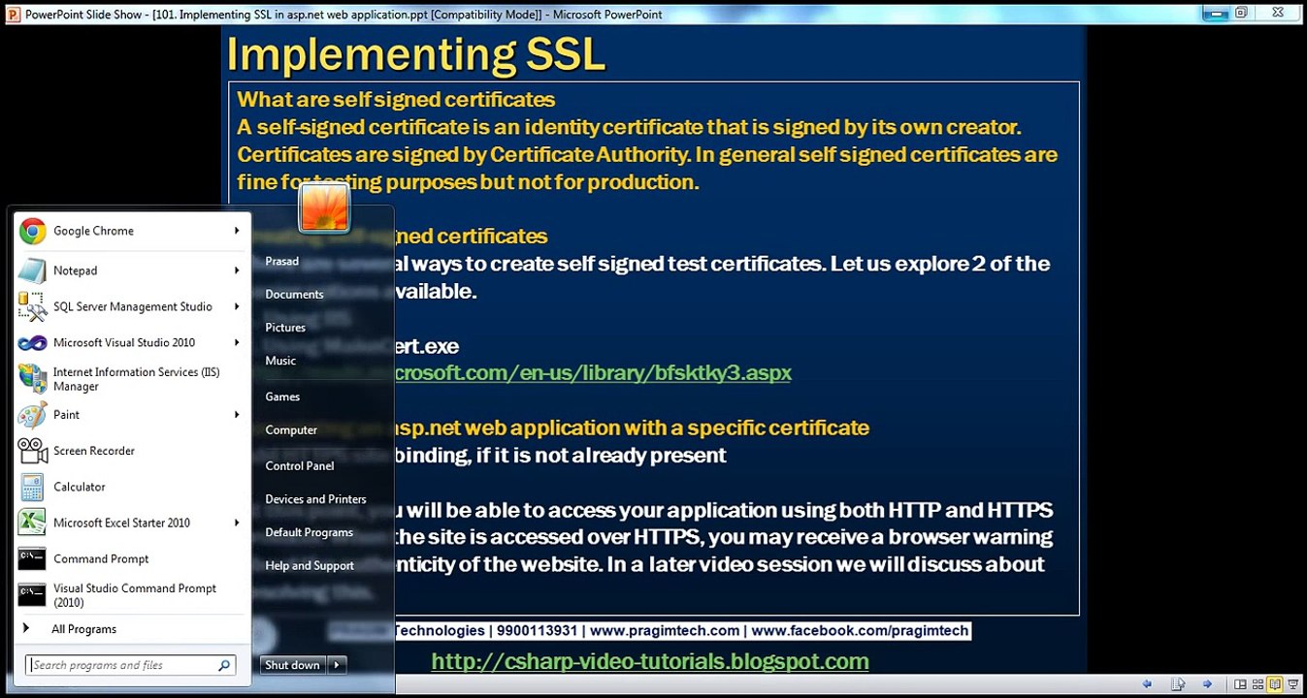Screen dimensions: 1307x698
Task: Click the user account flower picture
Action: (x=324, y=207)
